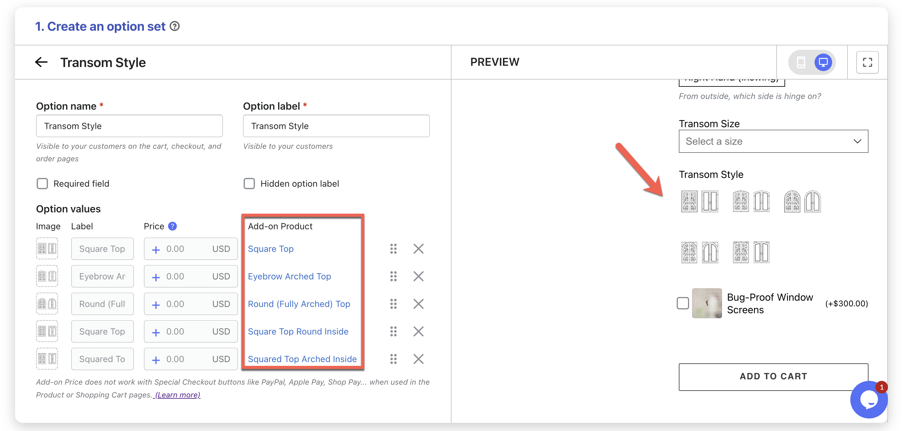Open help icon next to Create an option set
Screen dimensions: 903x431
[175, 26]
